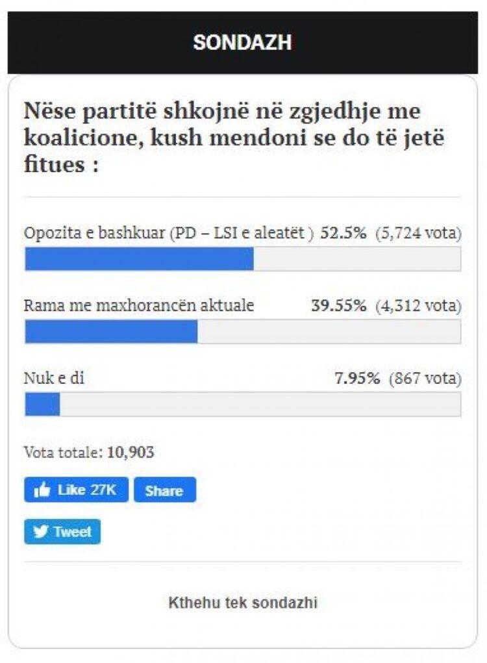487x663 pixels.
Task: Click the 867 vota count
Action: click(x=425, y=378)
